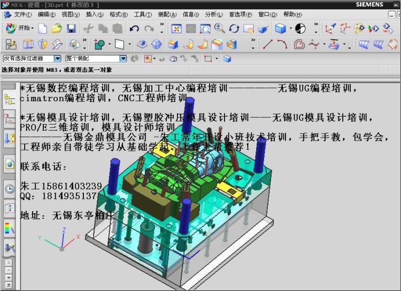Open the color spectrum sidebar tab
The height and width of the screenshot is (291, 401).
[10, 228]
